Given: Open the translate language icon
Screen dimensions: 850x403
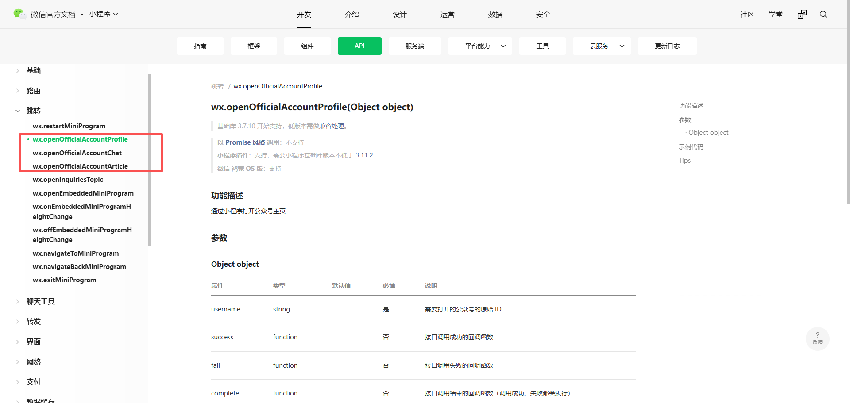Looking at the screenshot, I should click(x=802, y=14).
